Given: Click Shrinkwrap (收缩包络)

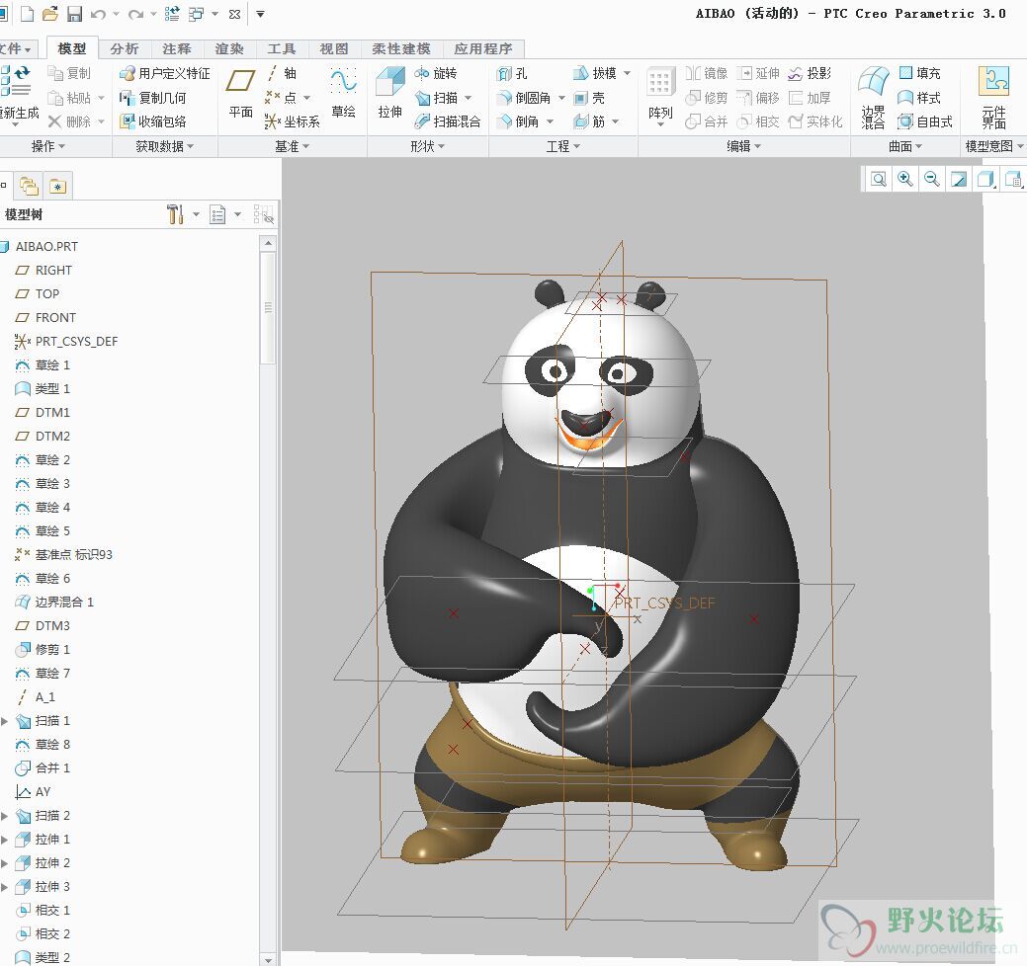Looking at the screenshot, I should tap(152, 121).
